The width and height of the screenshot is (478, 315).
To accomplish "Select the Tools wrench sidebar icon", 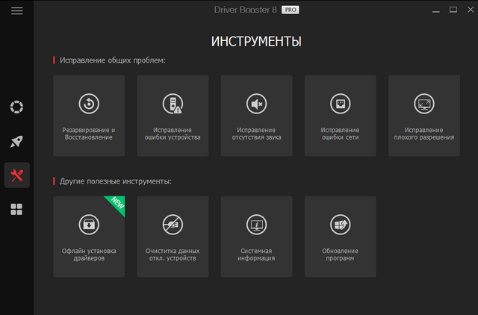I will pyautogui.click(x=16, y=175).
